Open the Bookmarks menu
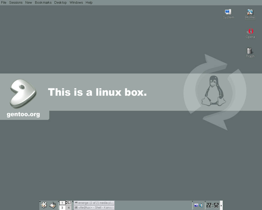The height and width of the screenshot is (210, 262). tap(43, 3)
